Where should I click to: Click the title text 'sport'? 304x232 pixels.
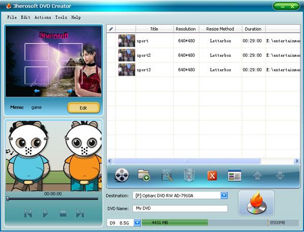(142, 41)
